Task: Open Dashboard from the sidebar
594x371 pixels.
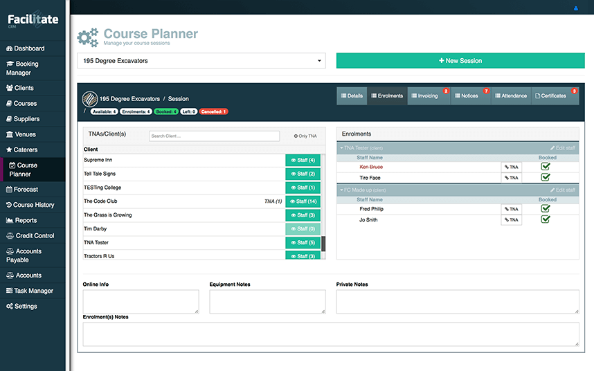Action: pos(28,48)
